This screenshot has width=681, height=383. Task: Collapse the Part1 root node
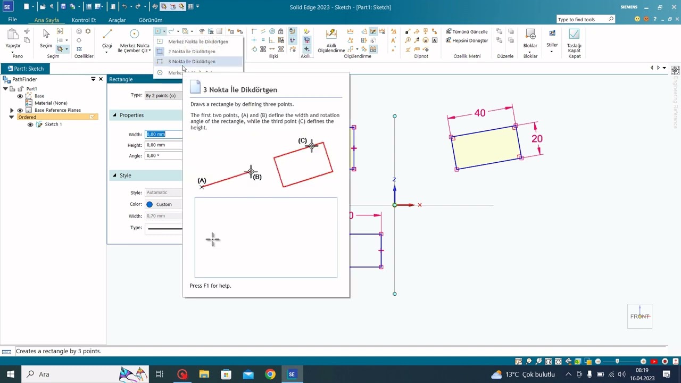tap(5, 89)
